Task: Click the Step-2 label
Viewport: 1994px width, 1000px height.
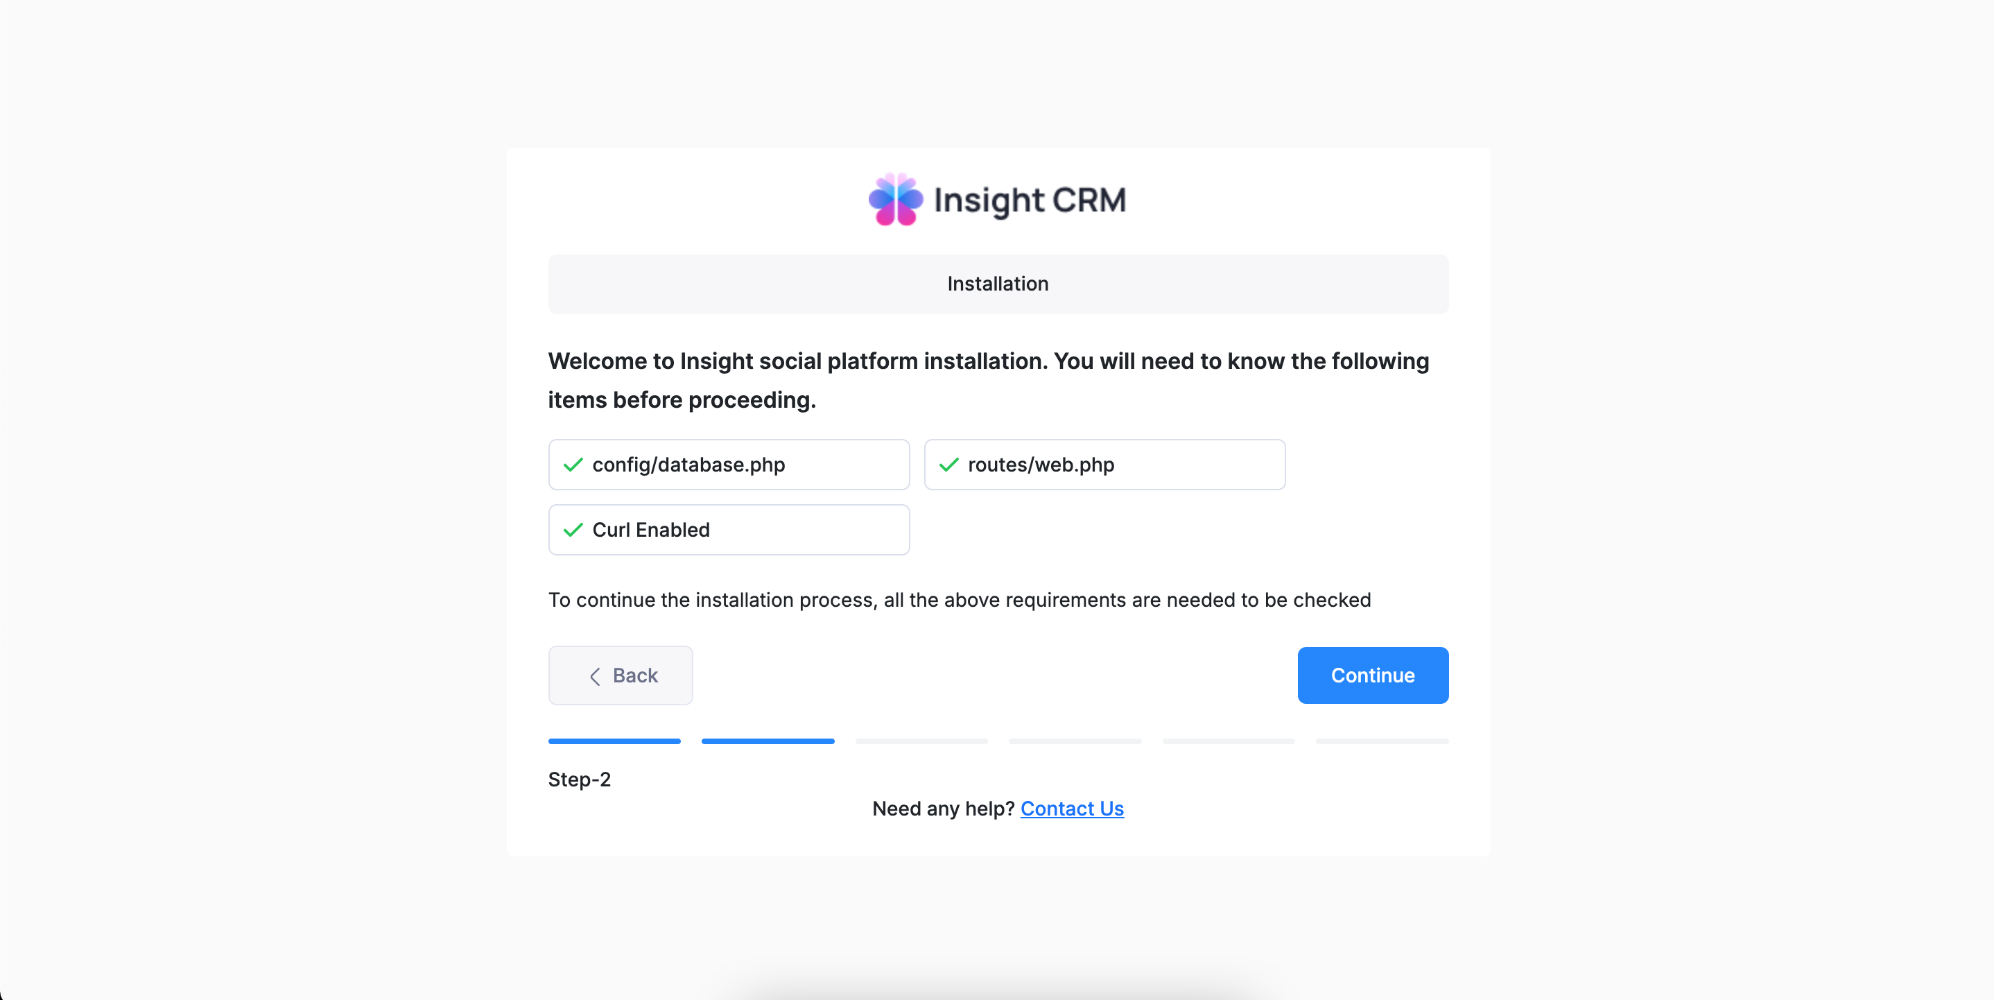Action: pos(579,779)
